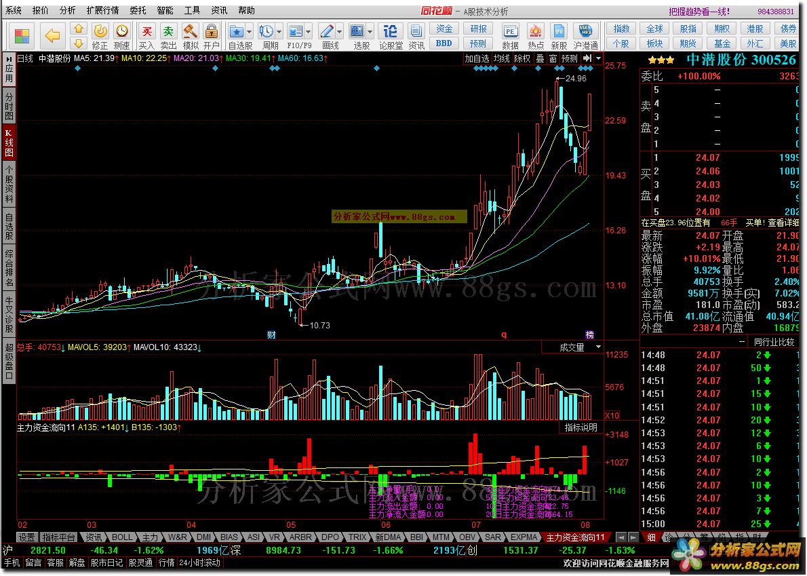
Task: Switch to 分时图 sidebar view
Action: point(9,106)
